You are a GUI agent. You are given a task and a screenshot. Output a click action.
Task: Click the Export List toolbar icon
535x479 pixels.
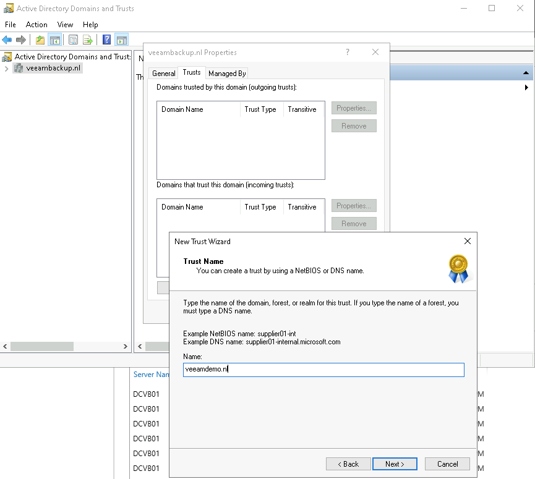point(88,40)
